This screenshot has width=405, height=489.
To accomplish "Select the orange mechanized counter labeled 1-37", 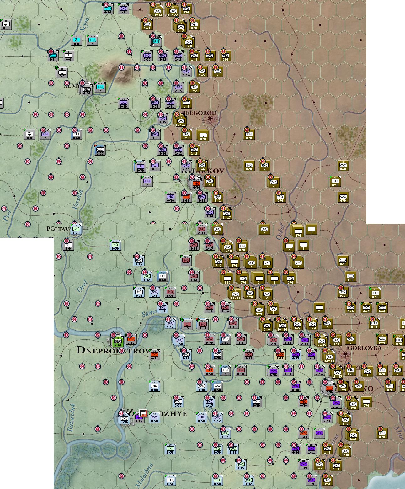I will 280,354.
